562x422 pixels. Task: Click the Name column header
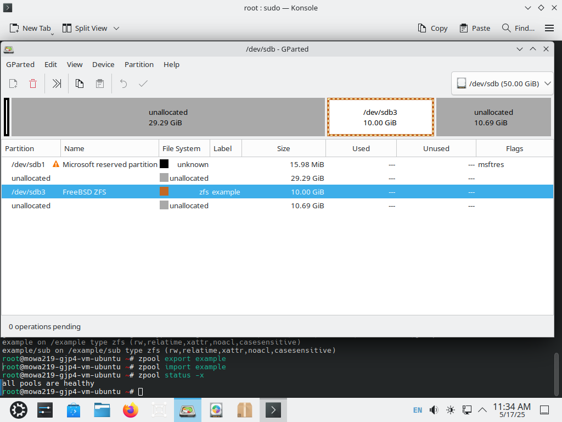[110, 148]
